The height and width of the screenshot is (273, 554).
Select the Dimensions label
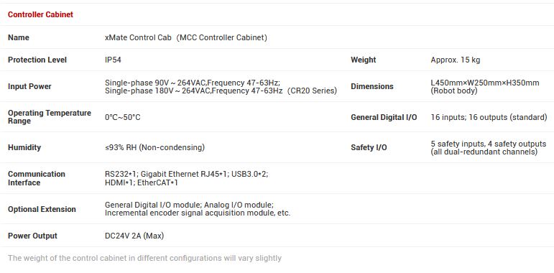372,86
